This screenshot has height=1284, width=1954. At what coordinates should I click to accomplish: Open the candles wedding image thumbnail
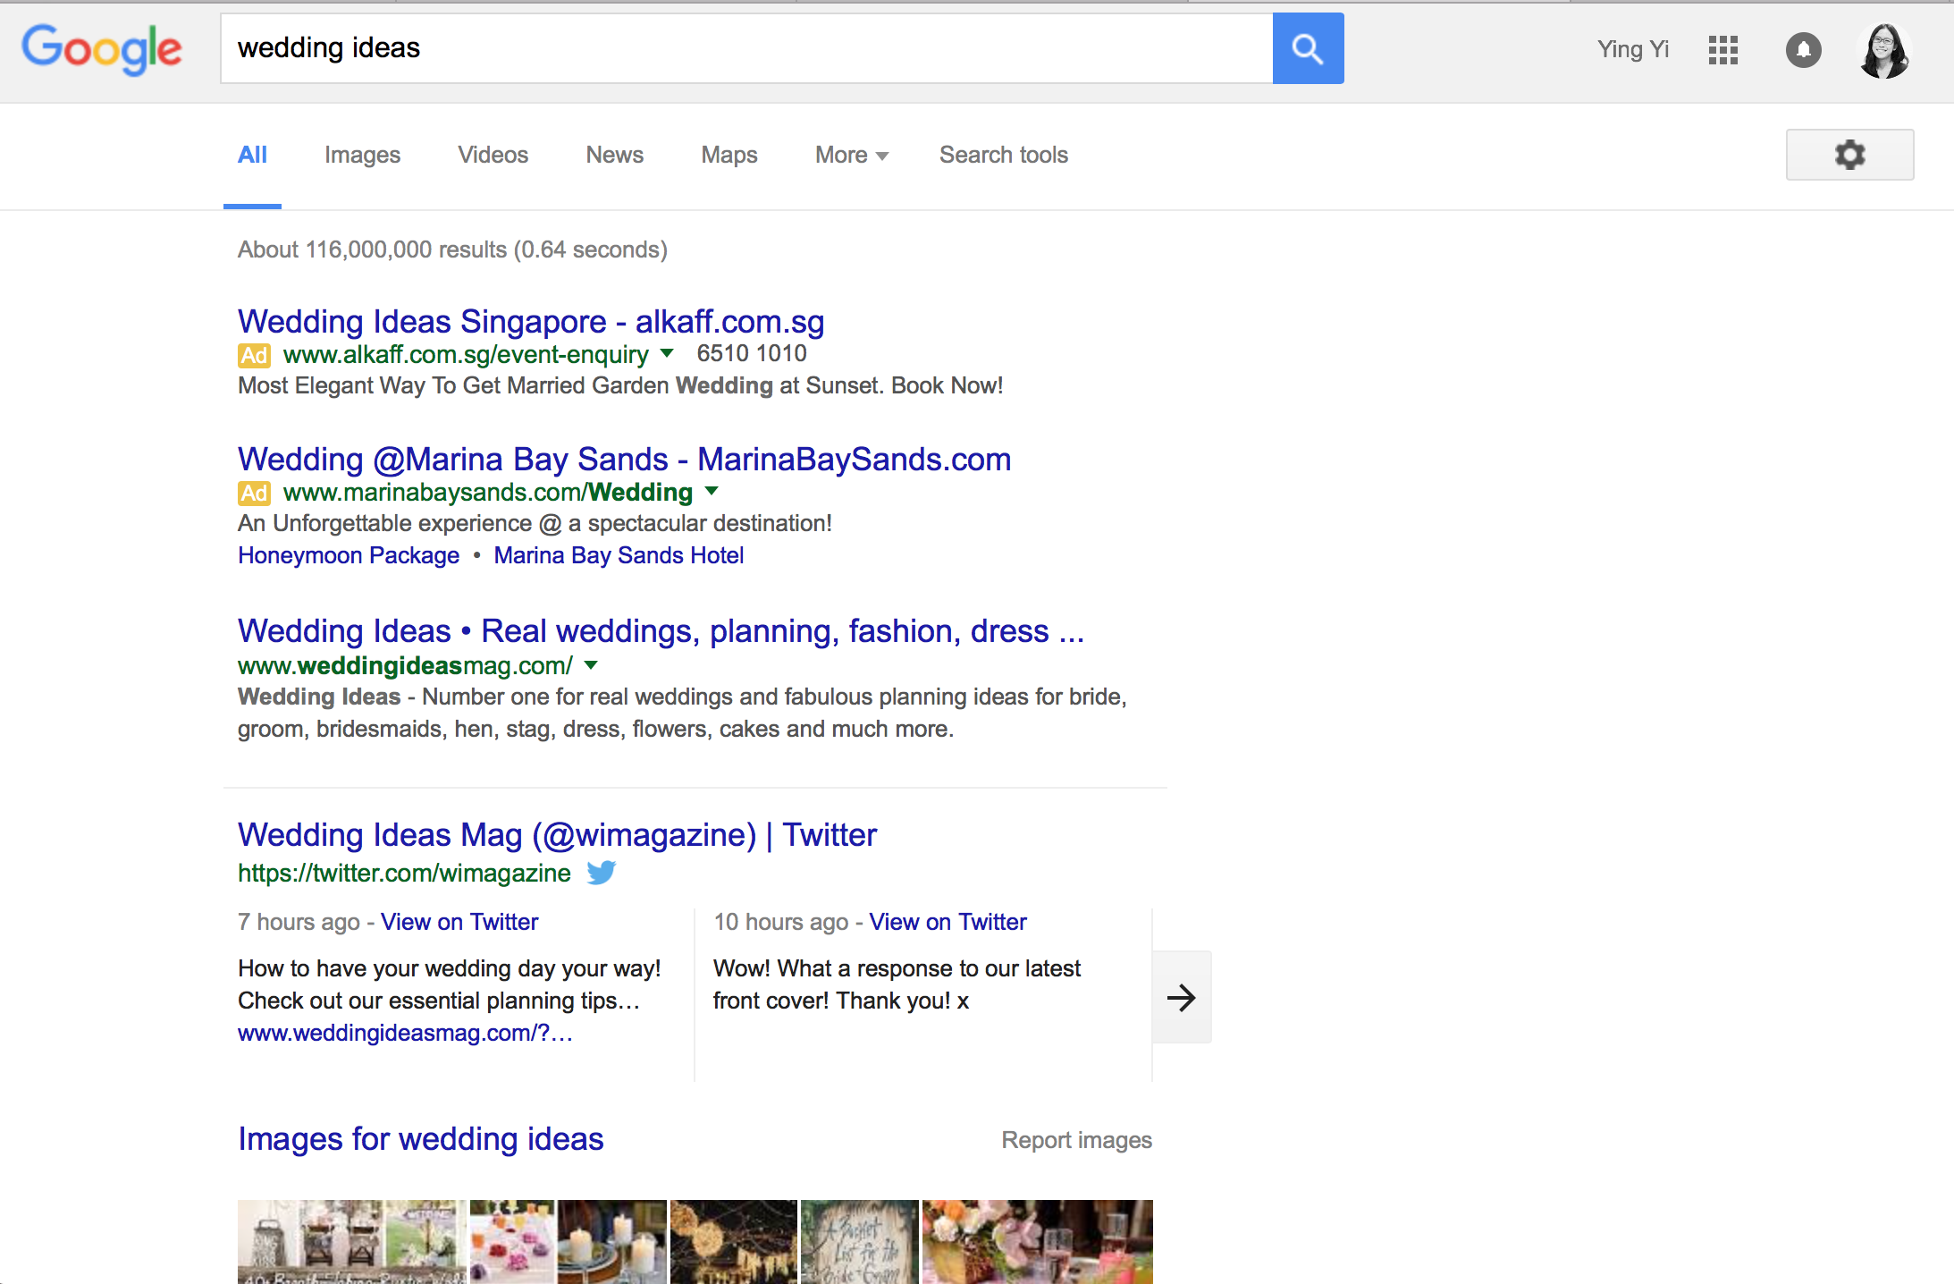click(611, 1241)
